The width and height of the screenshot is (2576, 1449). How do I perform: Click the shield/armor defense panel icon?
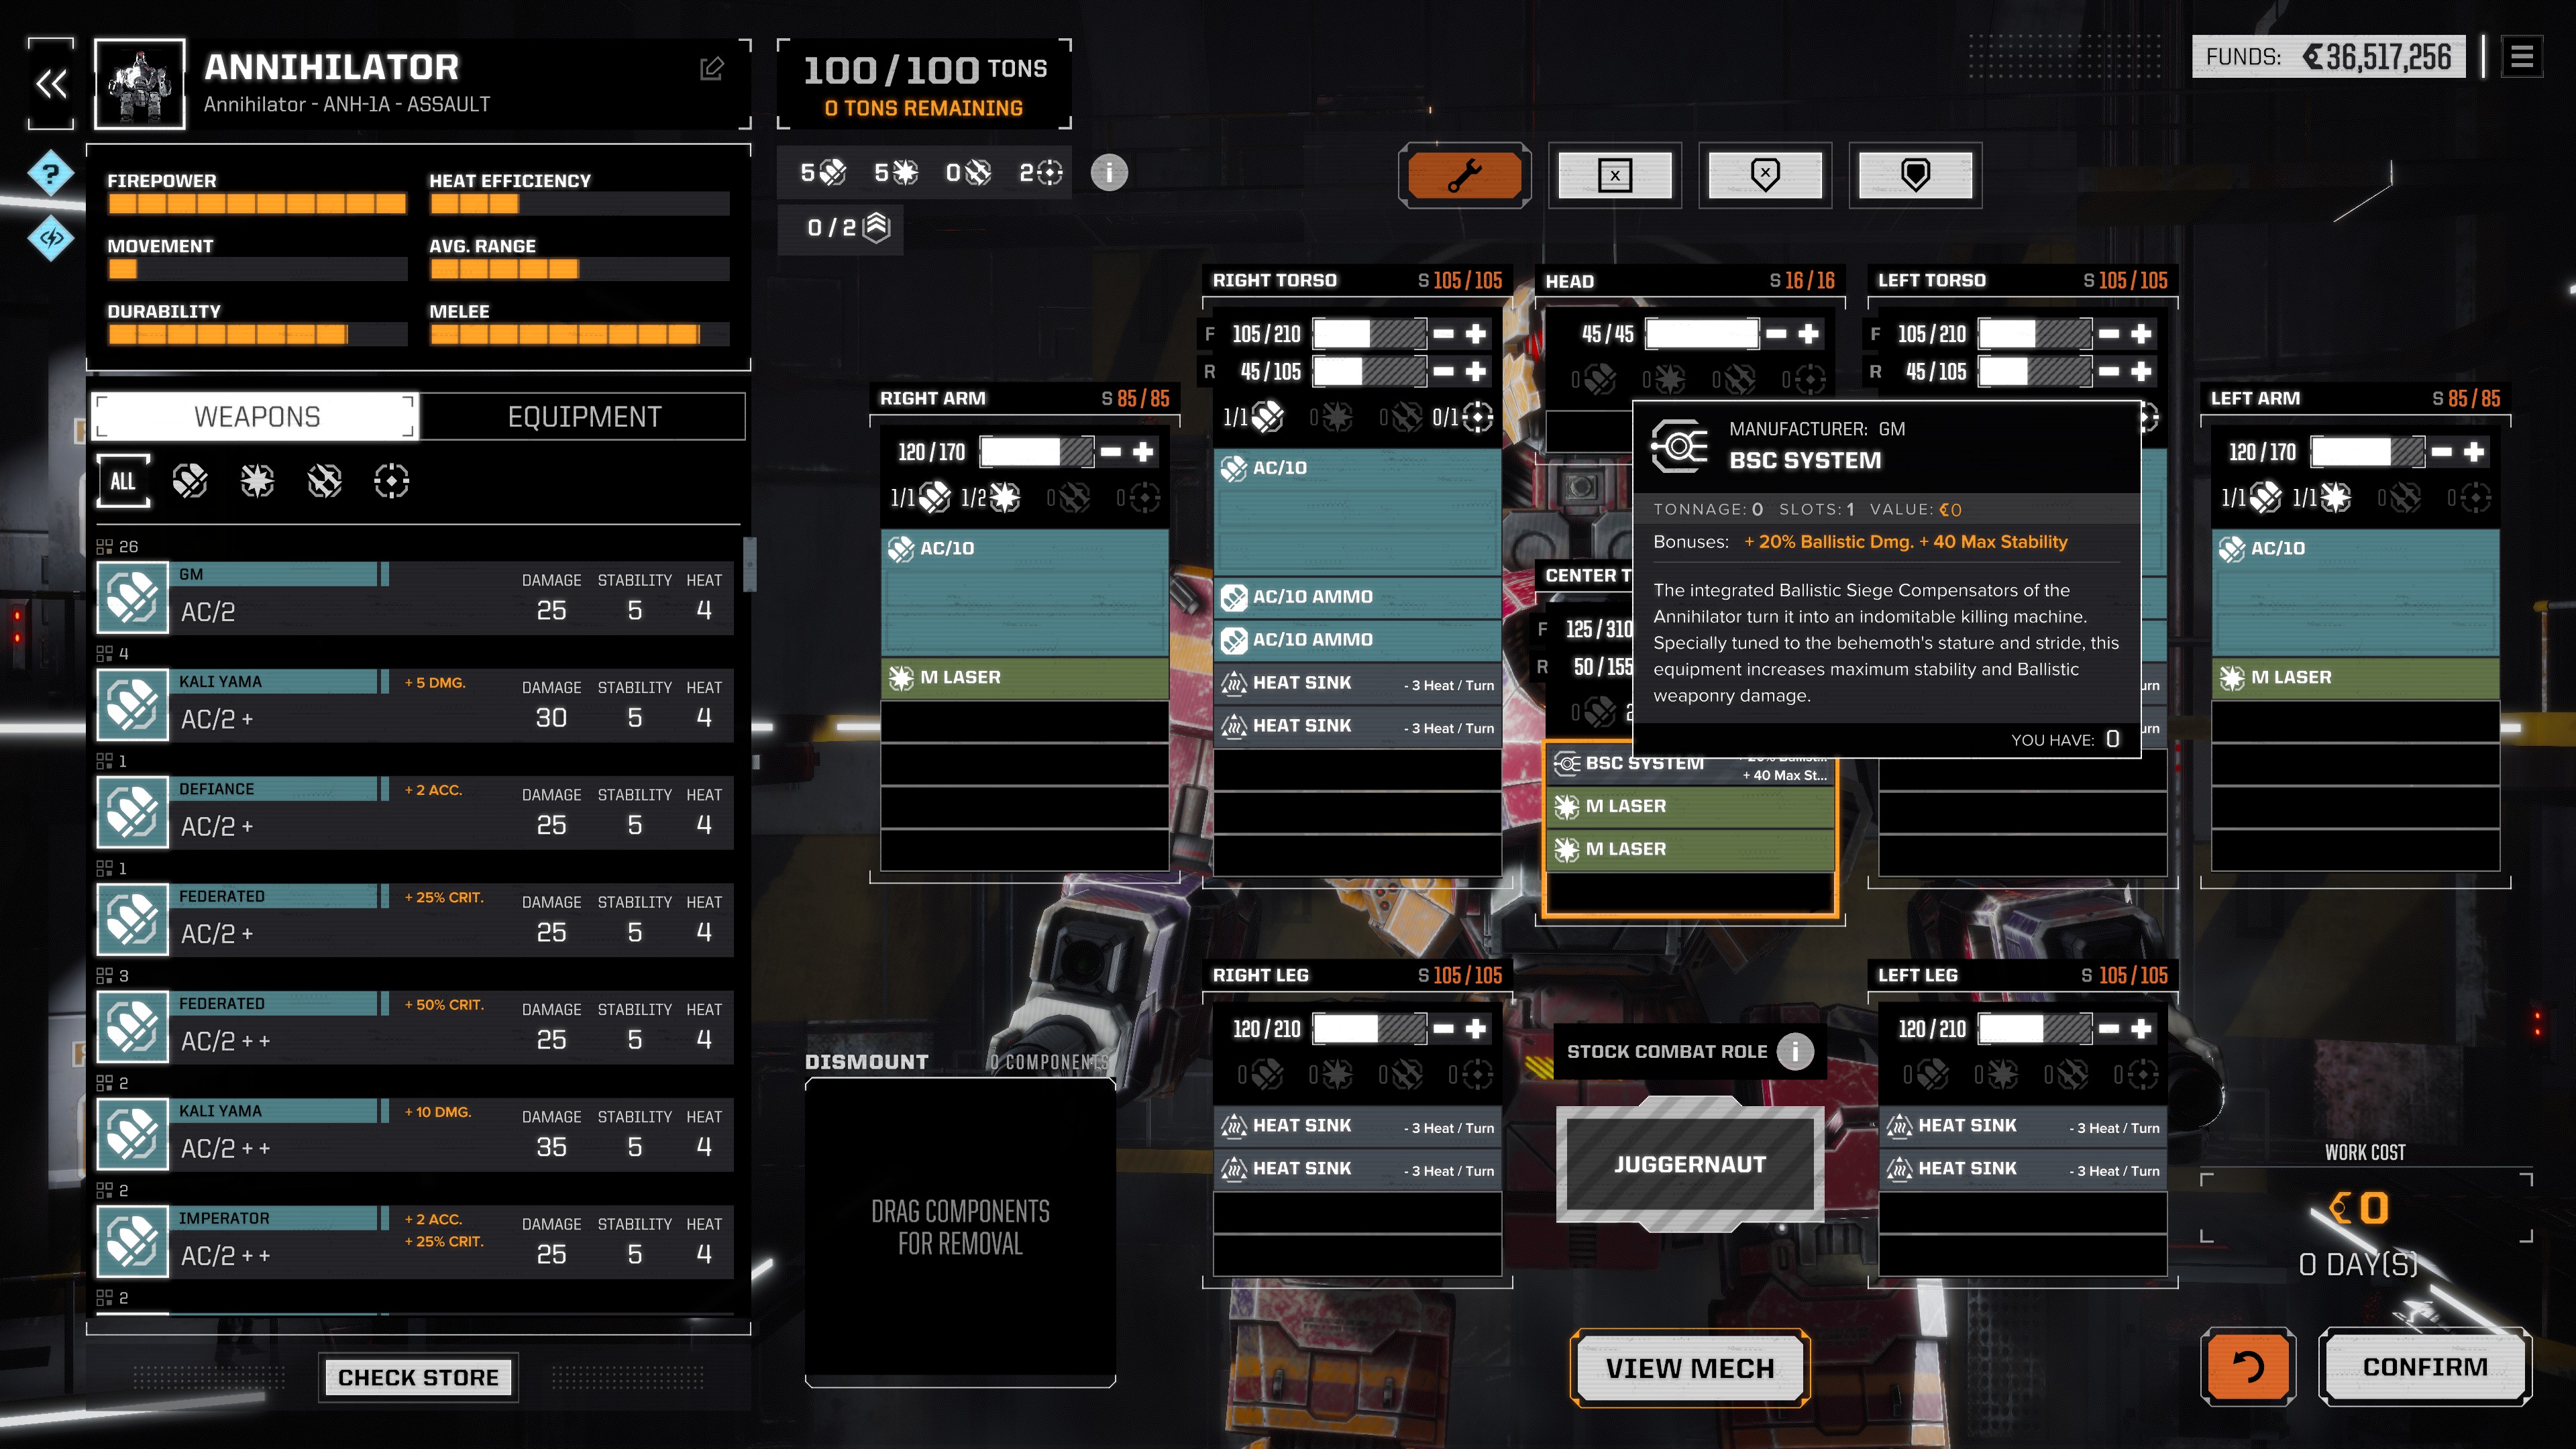1915,175
